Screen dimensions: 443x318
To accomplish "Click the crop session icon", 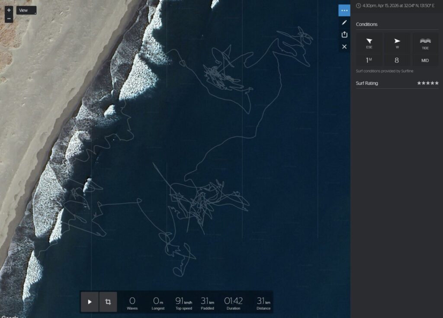I will pyautogui.click(x=108, y=302).
